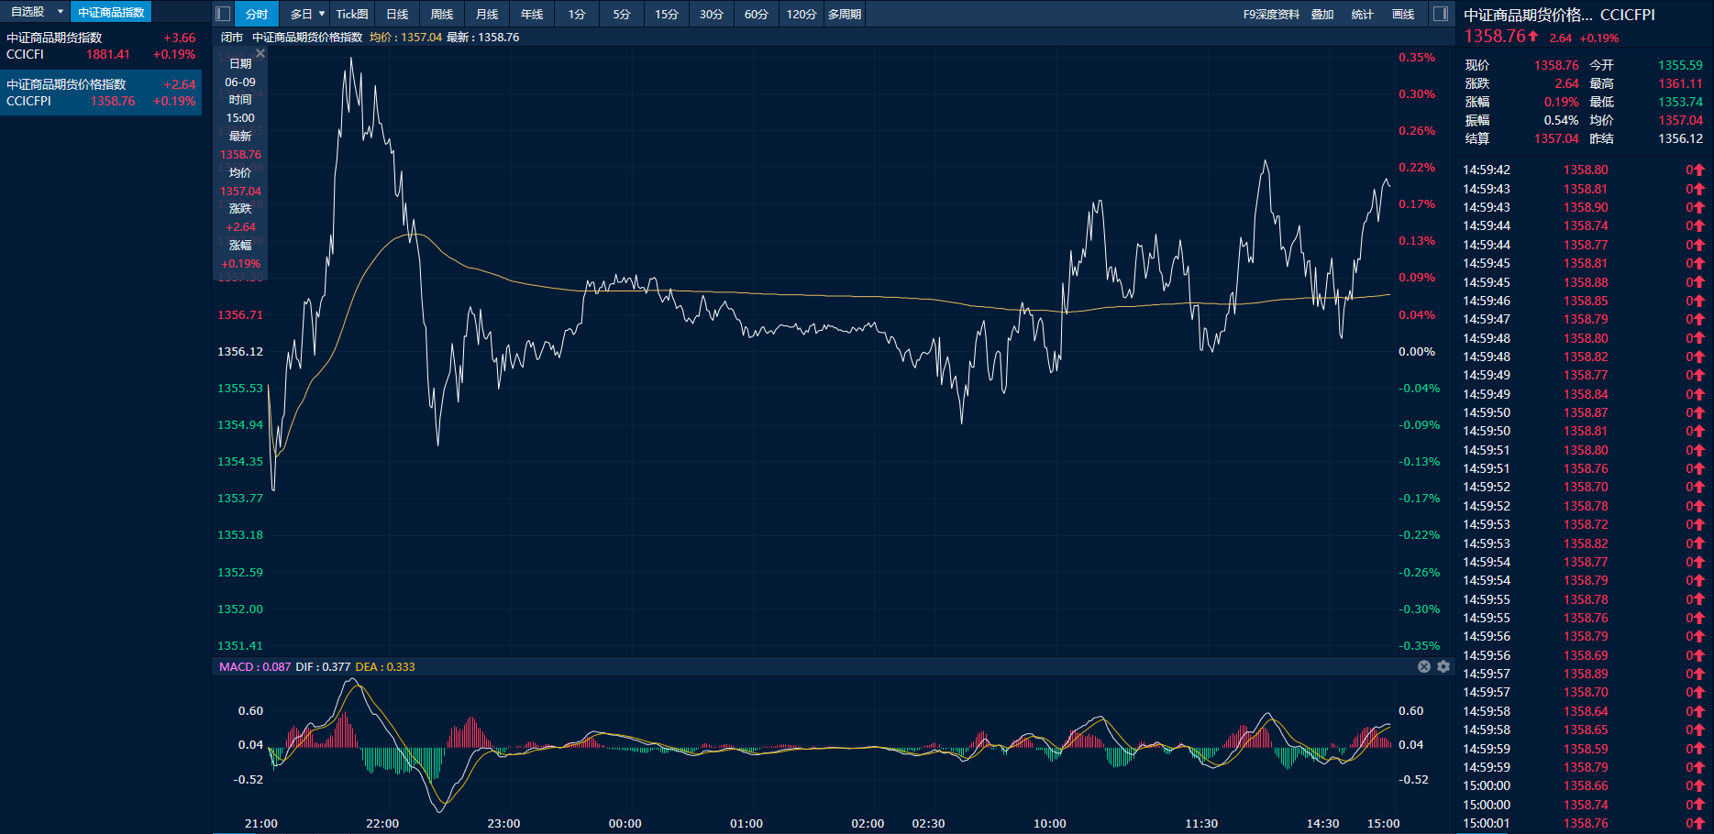Toggle the left sidebar panel icon
This screenshot has height=834, width=1714.
coord(223,14)
